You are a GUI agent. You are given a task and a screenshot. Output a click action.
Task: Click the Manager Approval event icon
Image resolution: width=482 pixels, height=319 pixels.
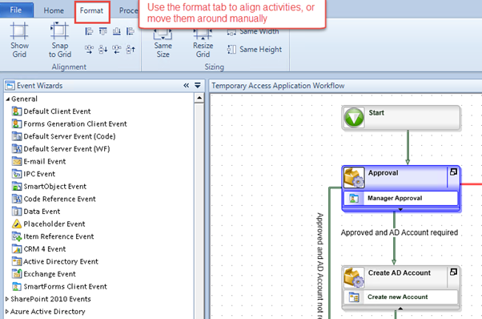click(354, 199)
